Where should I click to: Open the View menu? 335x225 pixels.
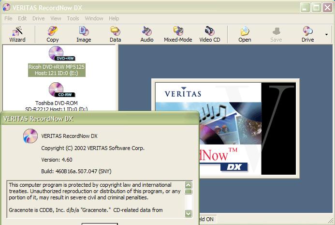coord(56,18)
